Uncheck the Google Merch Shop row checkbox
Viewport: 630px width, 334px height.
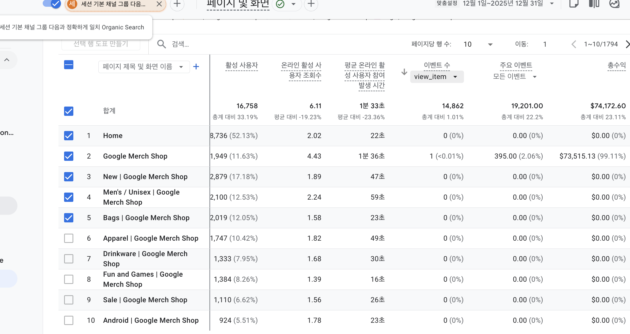[69, 156]
